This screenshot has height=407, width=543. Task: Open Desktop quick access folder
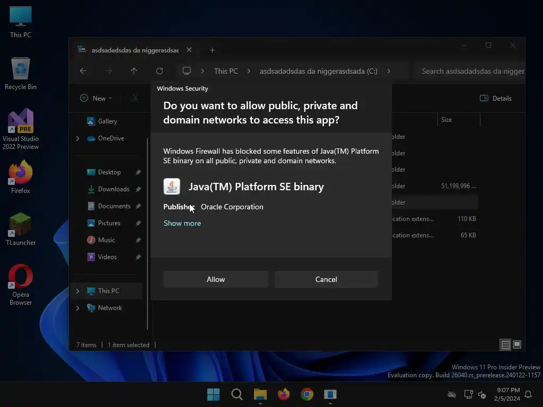click(x=109, y=172)
